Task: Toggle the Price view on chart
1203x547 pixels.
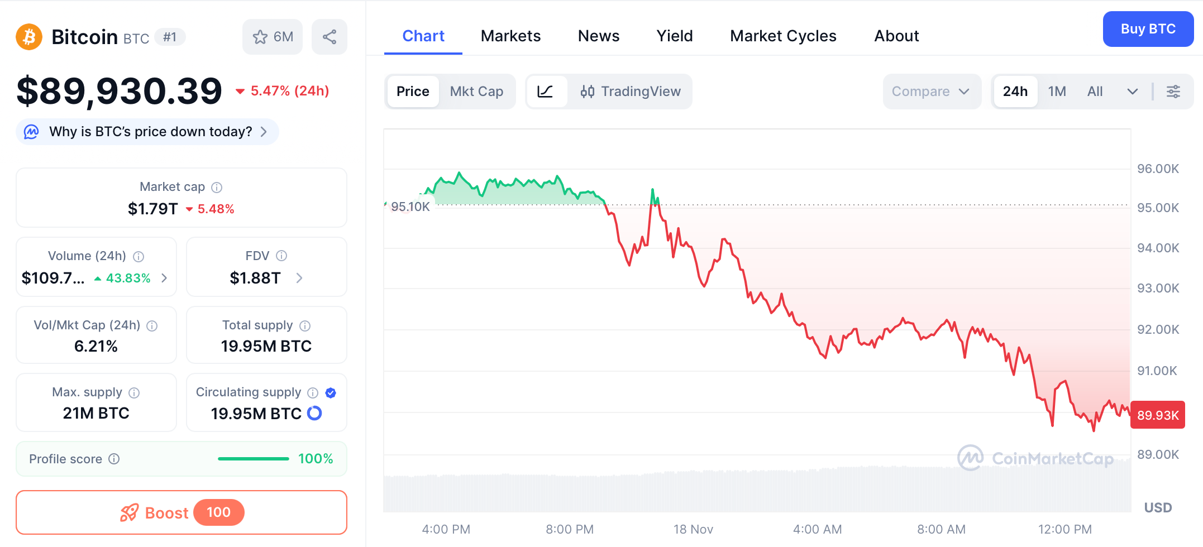Action: [412, 91]
